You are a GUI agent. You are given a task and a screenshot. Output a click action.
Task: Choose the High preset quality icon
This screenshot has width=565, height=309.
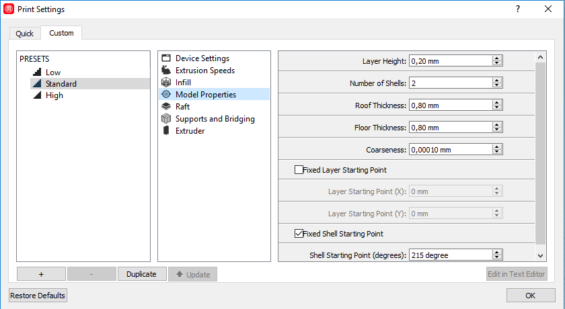click(x=38, y=95)
